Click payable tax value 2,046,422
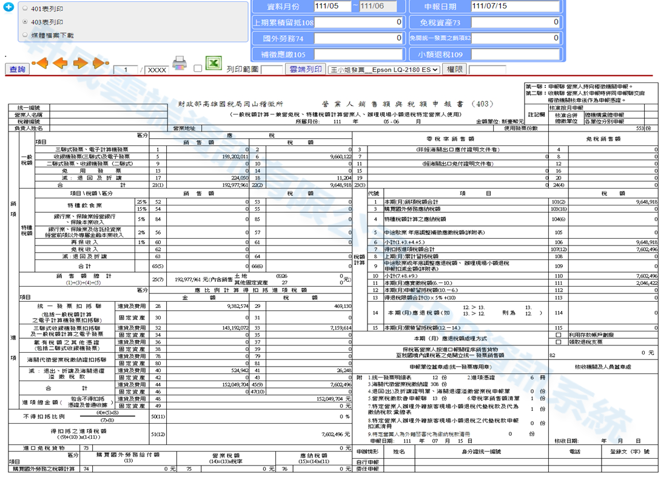Screen dimensions: 672x480 pos(647,283)
